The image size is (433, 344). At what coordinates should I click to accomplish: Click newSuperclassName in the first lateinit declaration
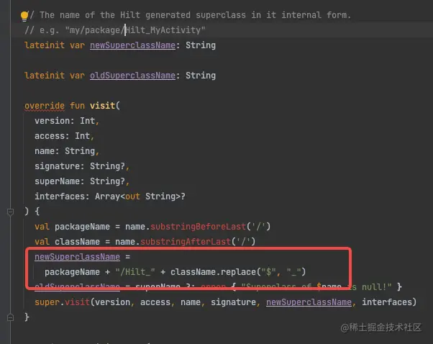(132, 45)
